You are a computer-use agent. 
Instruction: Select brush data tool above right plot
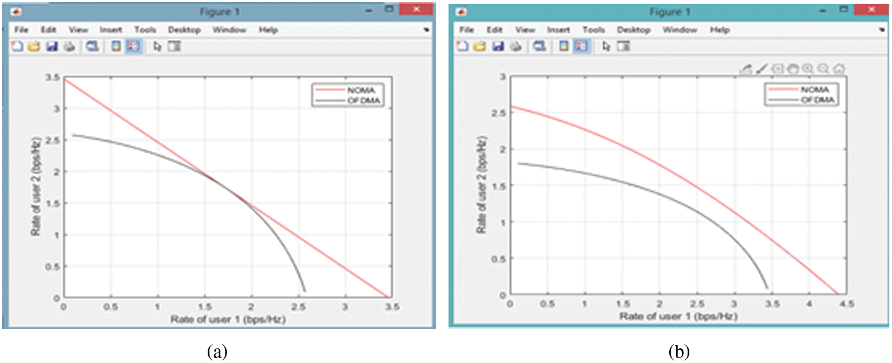click(x=761, y=69)
